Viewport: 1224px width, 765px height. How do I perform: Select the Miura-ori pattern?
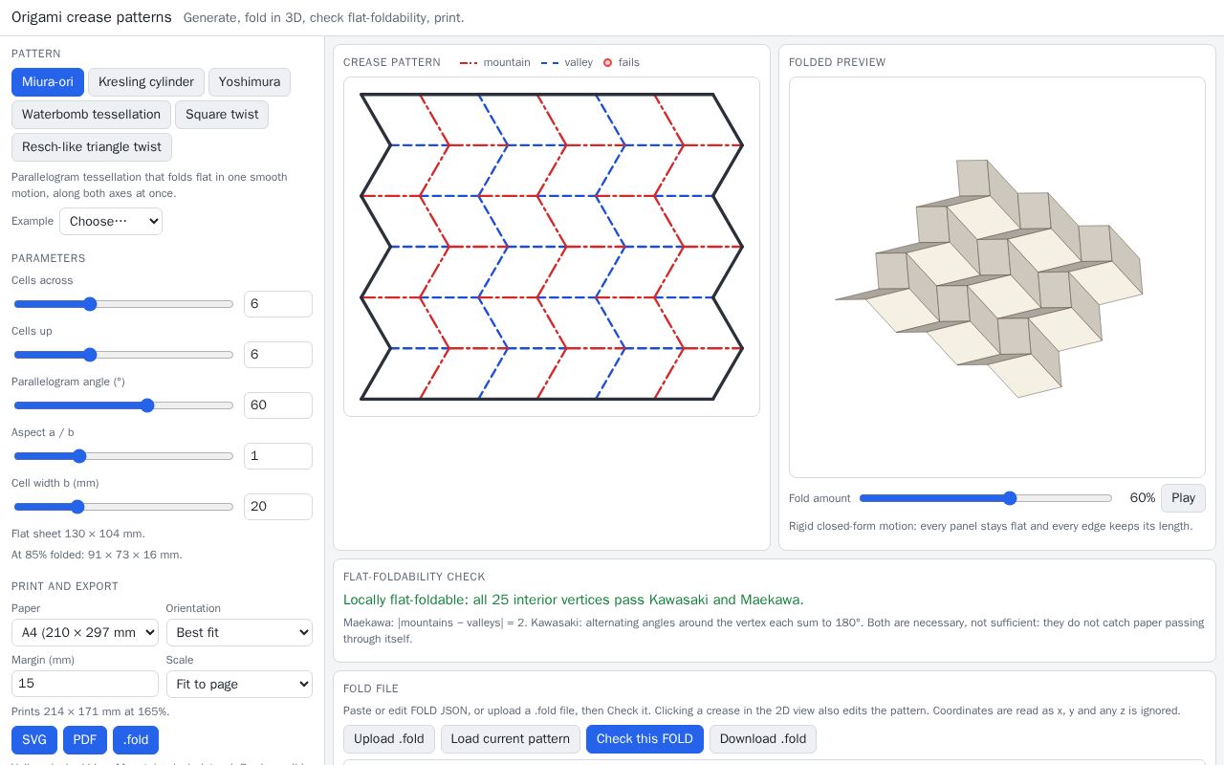(48, 82)
